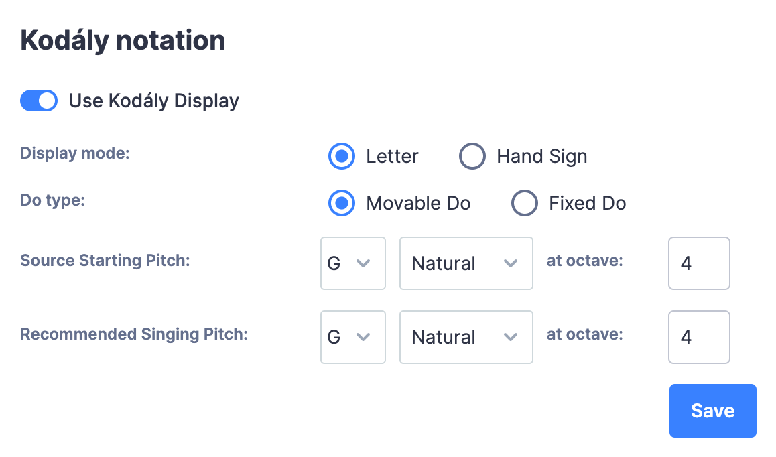Image resolution: width=776 pixels, height=457 pixels.
Task: Select the Letter display mode radio button
Action: point(342,156)
